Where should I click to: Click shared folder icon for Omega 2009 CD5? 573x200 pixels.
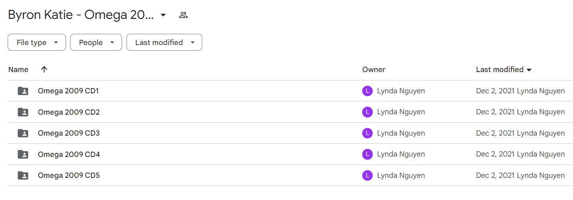23,175
